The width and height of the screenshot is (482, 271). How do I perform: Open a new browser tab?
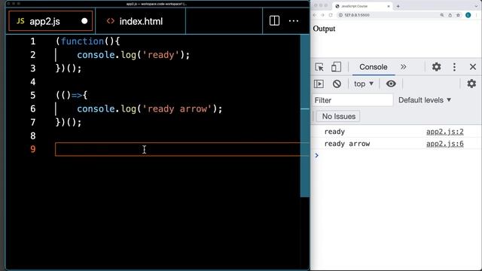click(x=398, y=6)
